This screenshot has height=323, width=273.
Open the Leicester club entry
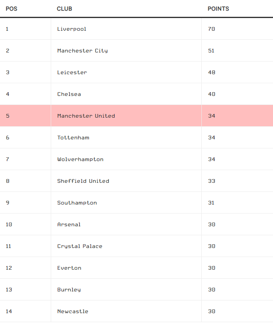coord(72,73)
